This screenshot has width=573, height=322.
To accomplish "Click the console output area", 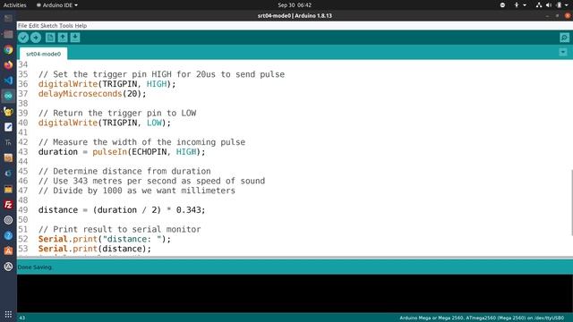I will [x=295, y=293].
